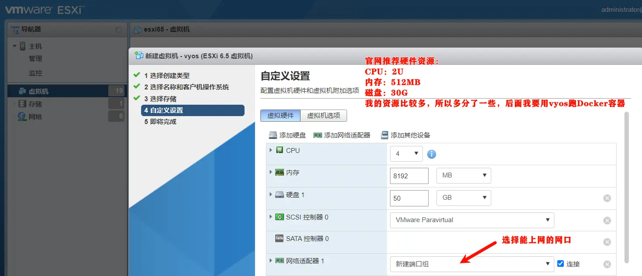The image size is (642, 276).
Task: Go to step 5 即将完成
Action: pyautogui.click(x=160, y=122)
